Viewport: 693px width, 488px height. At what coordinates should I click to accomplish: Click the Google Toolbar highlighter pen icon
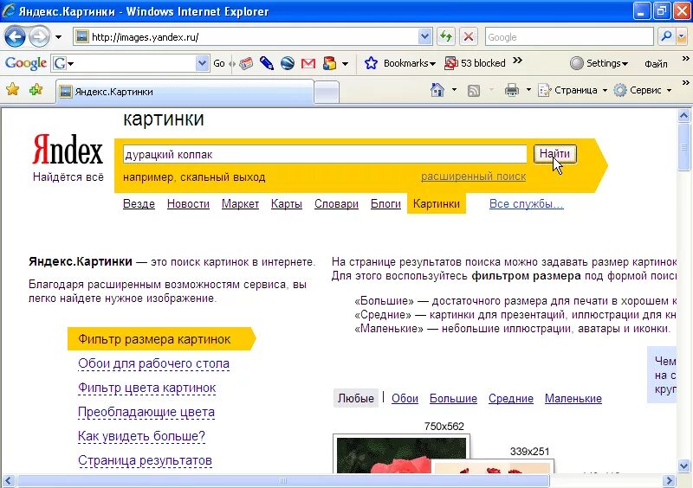click(267, 63)
